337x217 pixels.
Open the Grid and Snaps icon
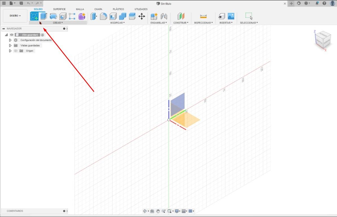tap(184, 211)
